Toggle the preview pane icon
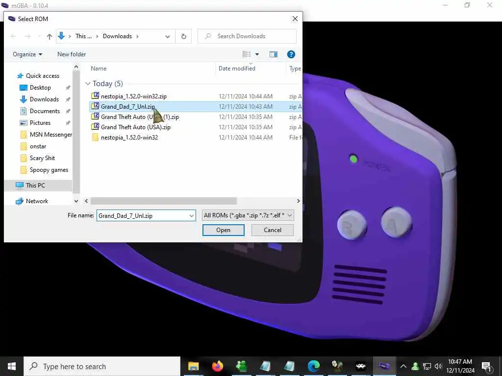Image resolution: width=502 pixels, height=376 pixels. [x=274, y=54]
